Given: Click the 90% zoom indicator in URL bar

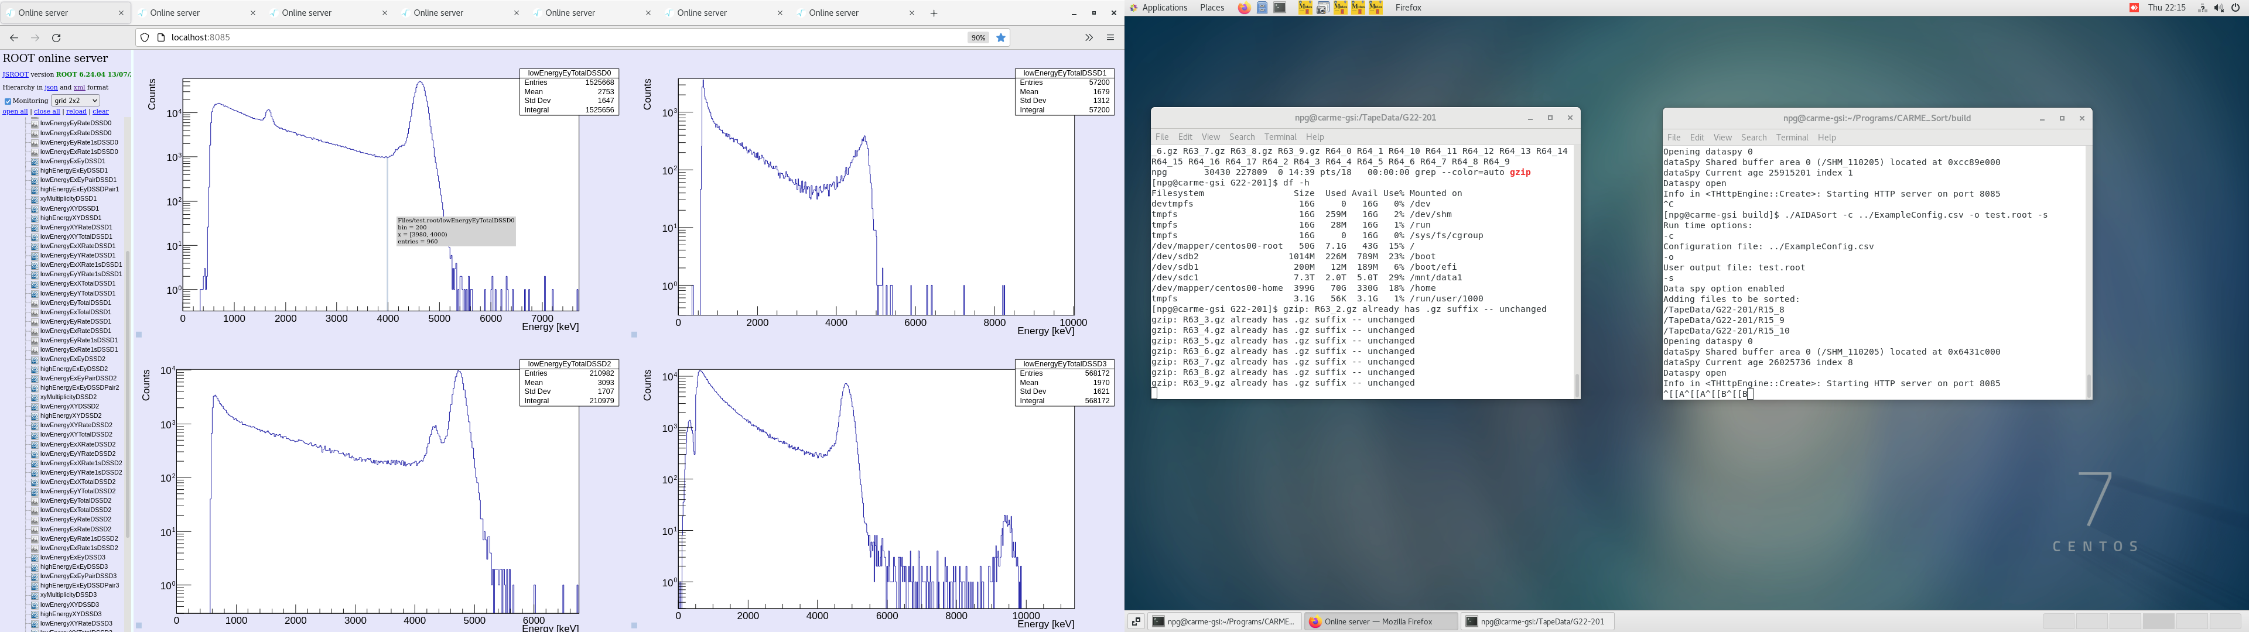Looking at the screenshot, I should coord(978,37).
